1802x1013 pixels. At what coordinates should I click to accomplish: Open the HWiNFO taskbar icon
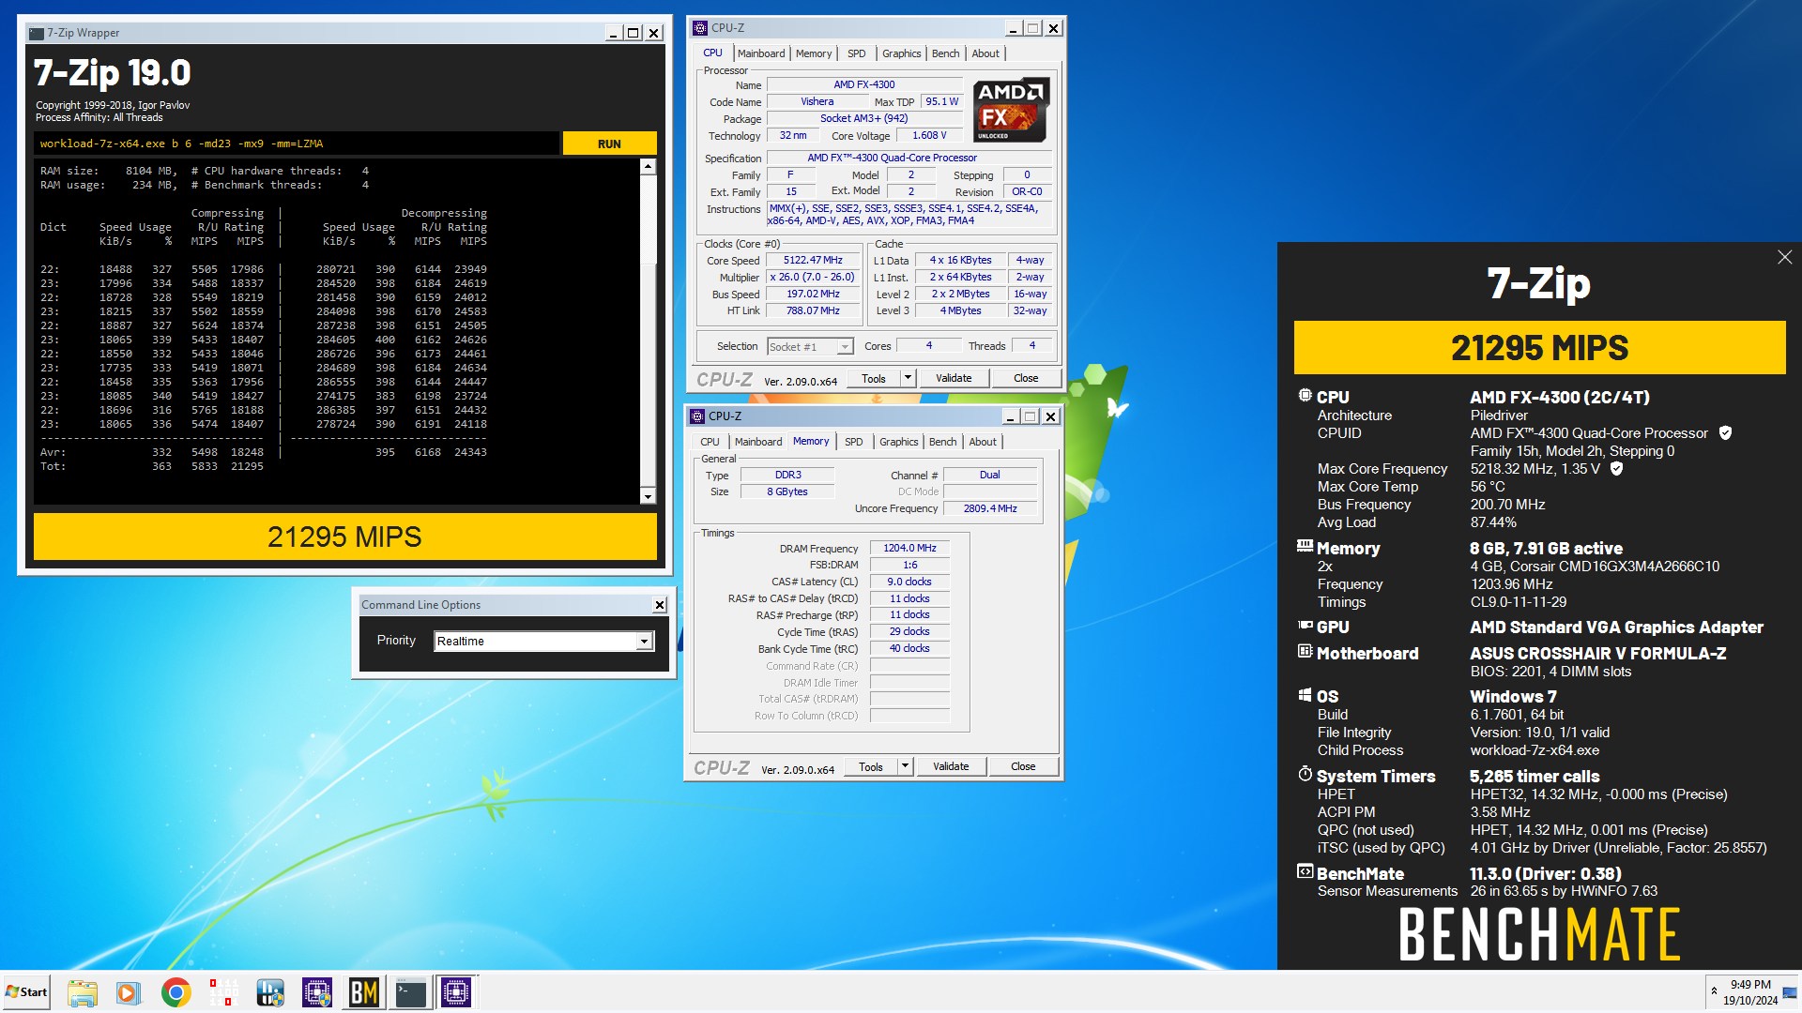point(270,992)
